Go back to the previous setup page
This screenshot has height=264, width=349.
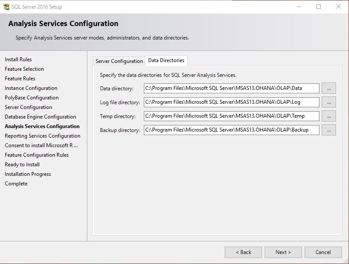243,252
